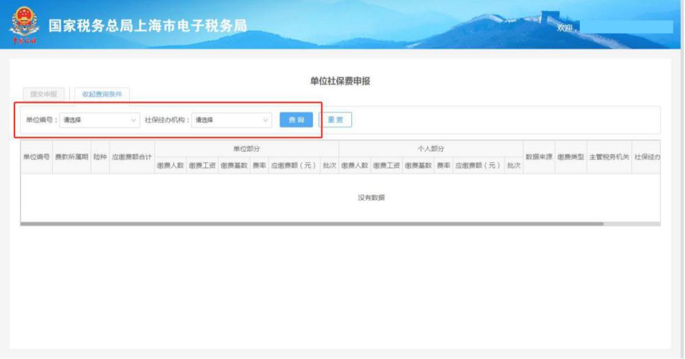Click the 费款所属期 column header

71,157
